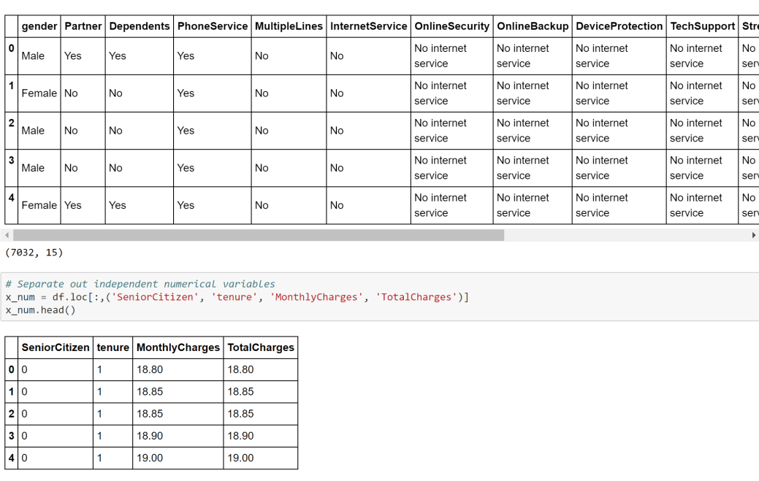This screenshot has width=759, height=481.
Task: Select the TotalCharges header in the lower table
Action: tap(261, 347)
